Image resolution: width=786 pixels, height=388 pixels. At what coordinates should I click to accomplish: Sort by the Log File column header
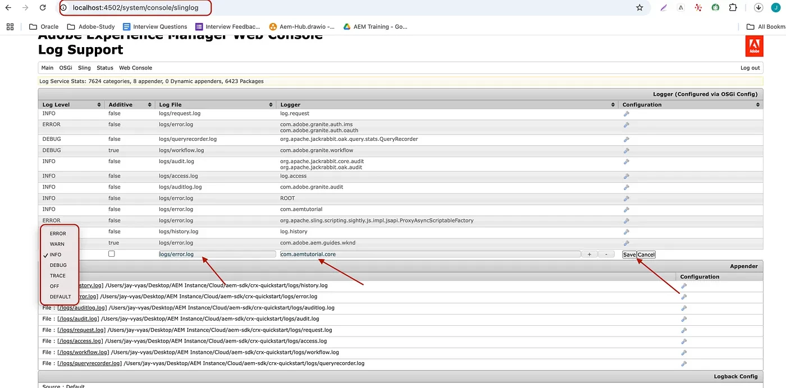coord(216,105)
